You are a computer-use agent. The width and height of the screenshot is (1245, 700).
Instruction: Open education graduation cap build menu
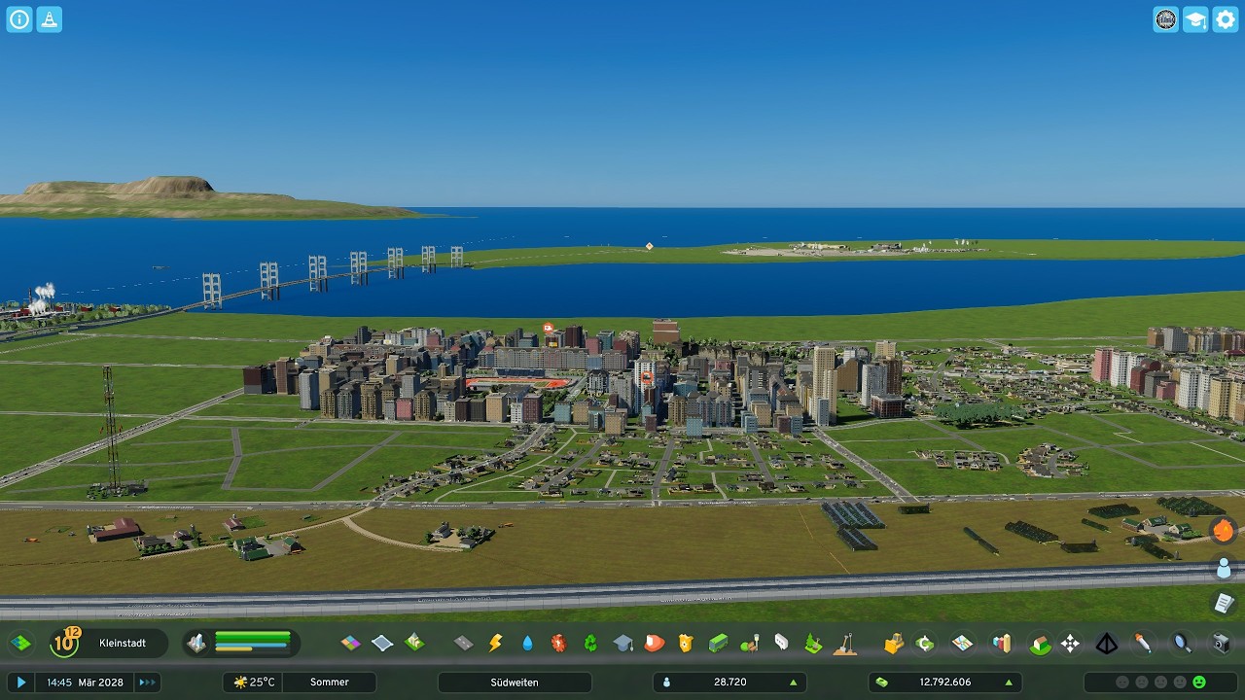click(x=622, y=643)
